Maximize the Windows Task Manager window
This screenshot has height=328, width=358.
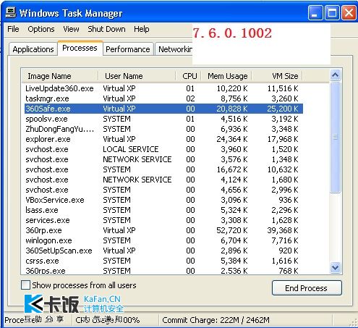[332, 13]
